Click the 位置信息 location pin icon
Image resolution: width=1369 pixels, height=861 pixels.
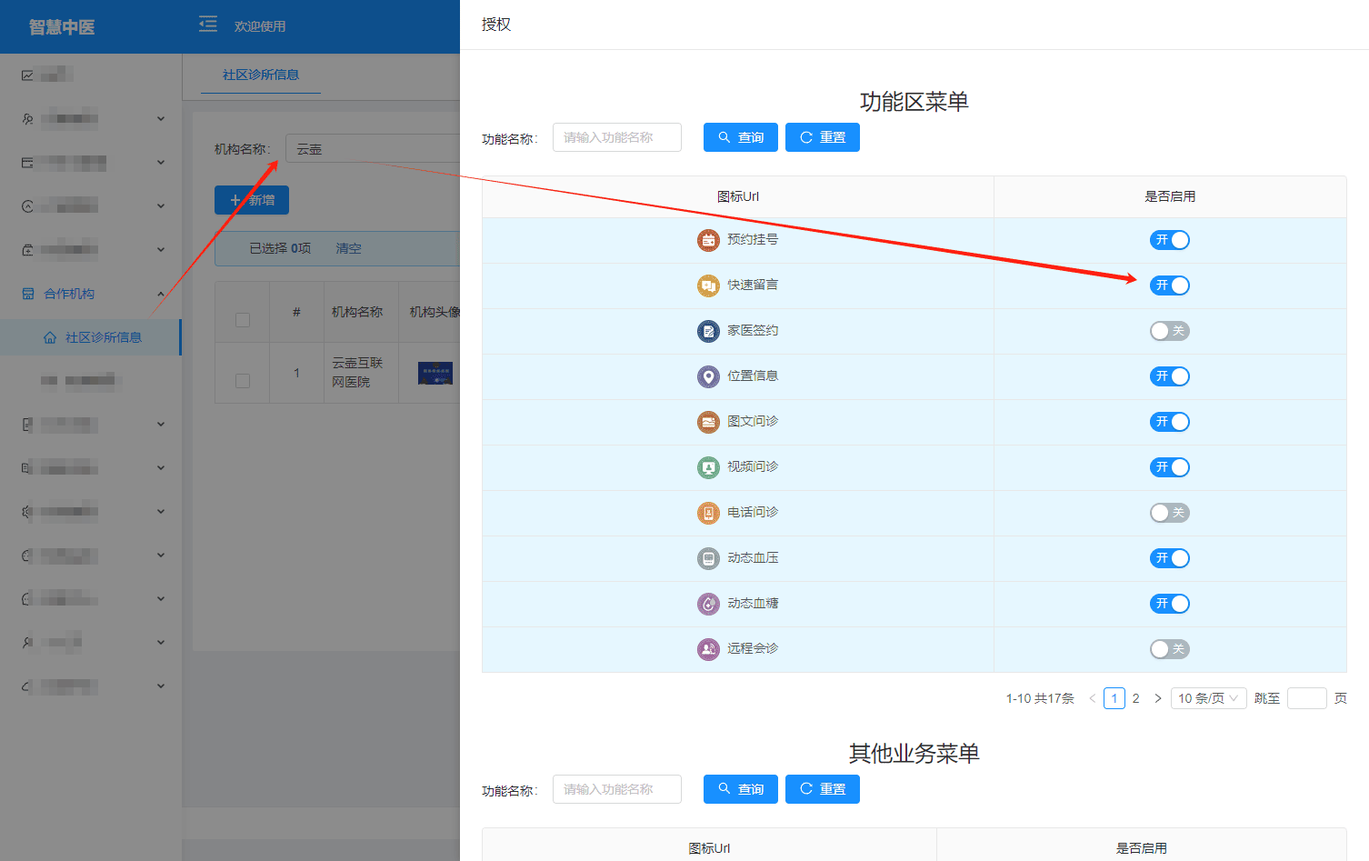(707, 375)
